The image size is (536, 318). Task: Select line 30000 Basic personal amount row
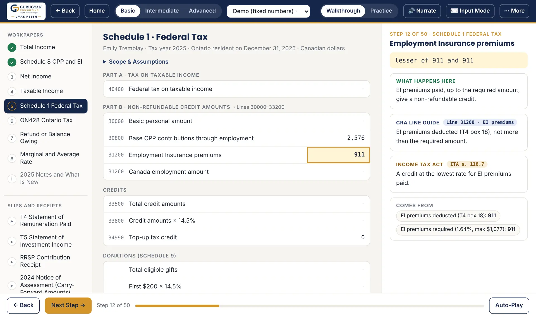[236, 121]
